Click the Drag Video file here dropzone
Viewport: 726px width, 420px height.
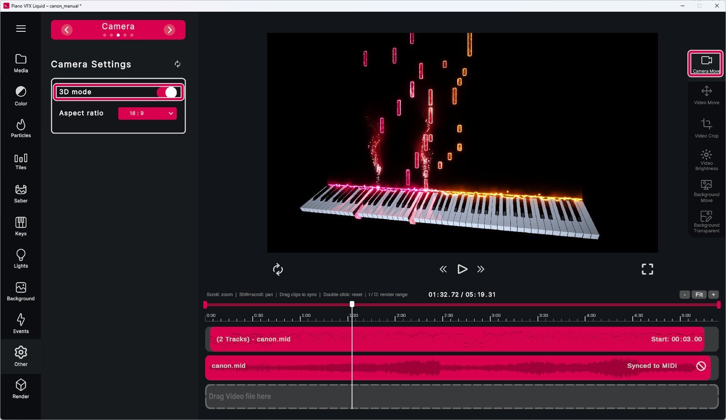click(x=462, y=396)
